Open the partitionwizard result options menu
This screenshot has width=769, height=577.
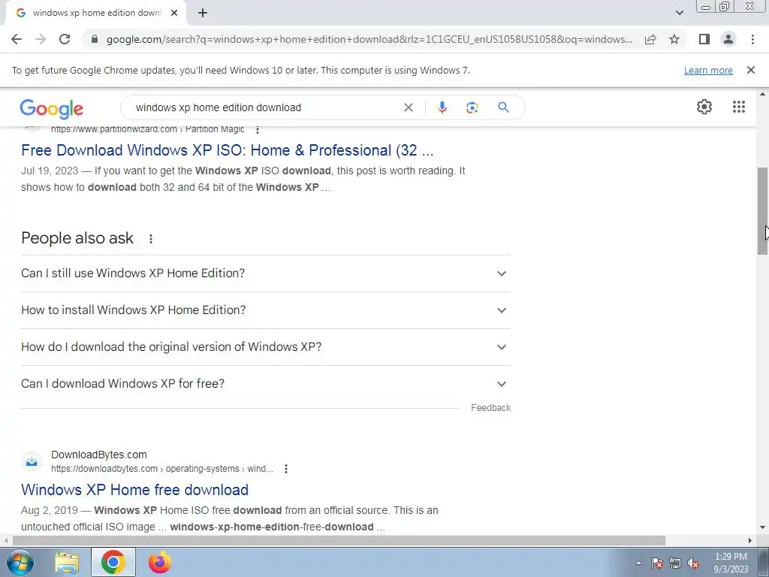pyautogui.click(x=258, y=129)
